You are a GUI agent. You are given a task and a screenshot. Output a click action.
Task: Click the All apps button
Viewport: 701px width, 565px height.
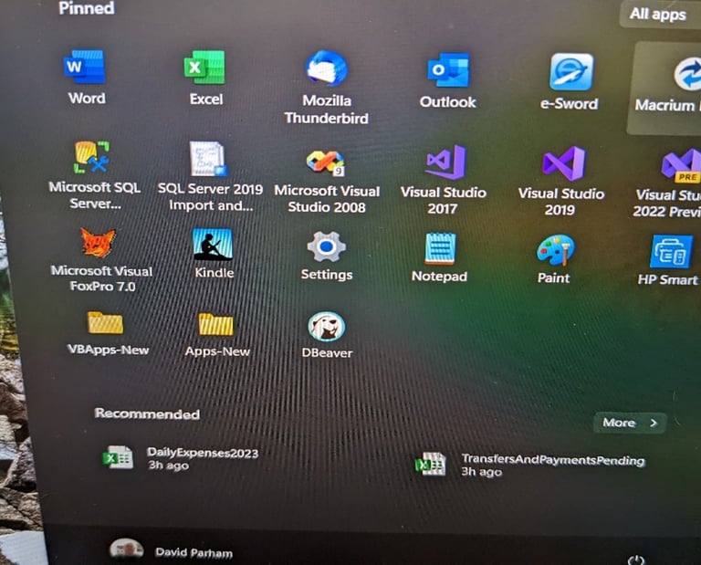click(659, 15)
